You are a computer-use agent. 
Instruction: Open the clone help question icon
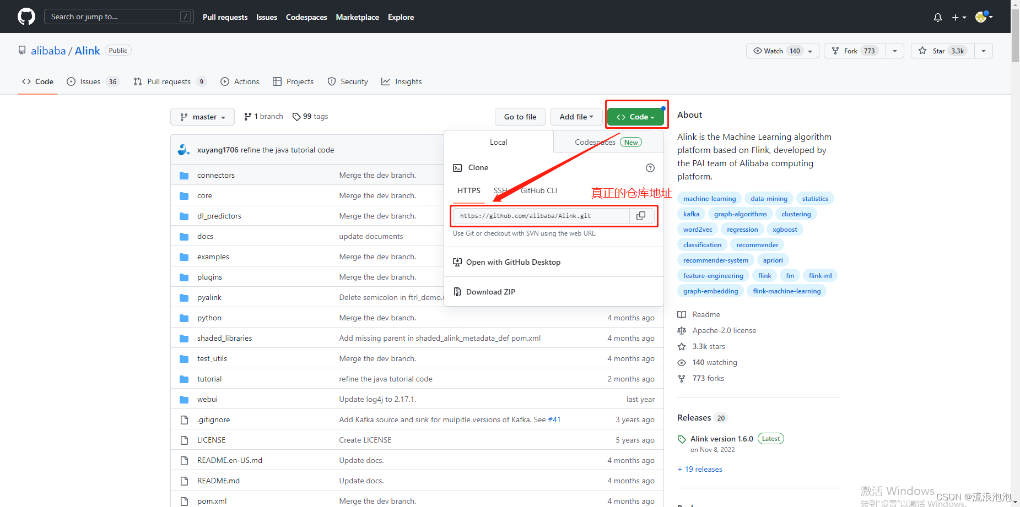pyautogui.click(x=650, y=168)
